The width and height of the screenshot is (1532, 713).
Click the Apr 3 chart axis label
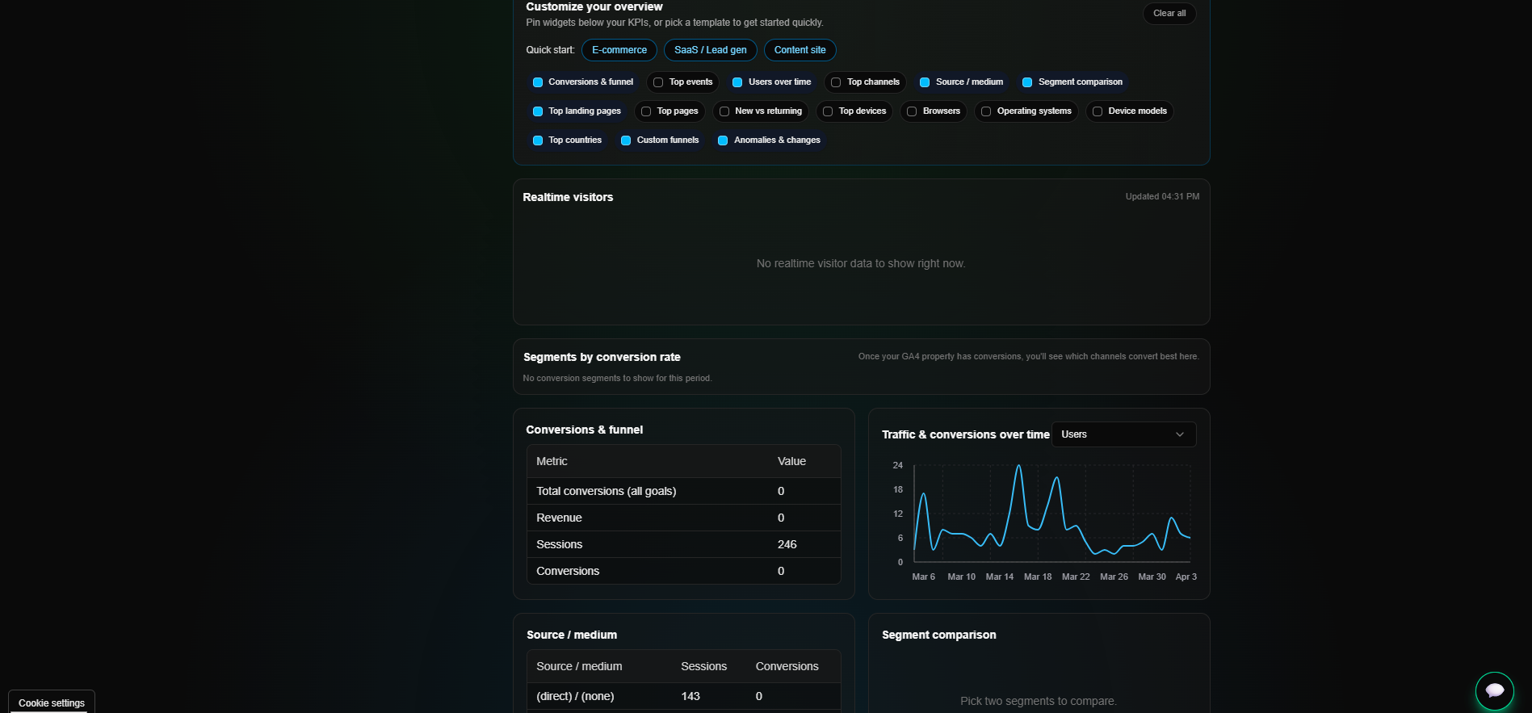click(x=1186, y=577)
